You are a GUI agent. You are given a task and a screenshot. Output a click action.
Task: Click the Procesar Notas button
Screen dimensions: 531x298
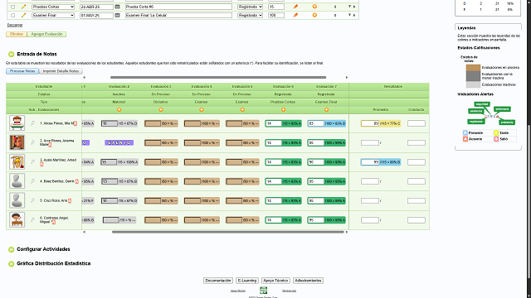tap(22, 71)
